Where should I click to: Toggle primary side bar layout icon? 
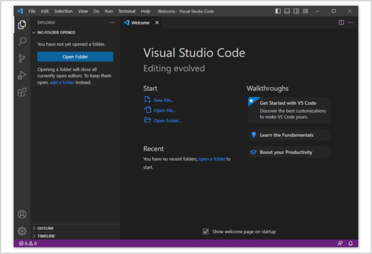point(278,11)
